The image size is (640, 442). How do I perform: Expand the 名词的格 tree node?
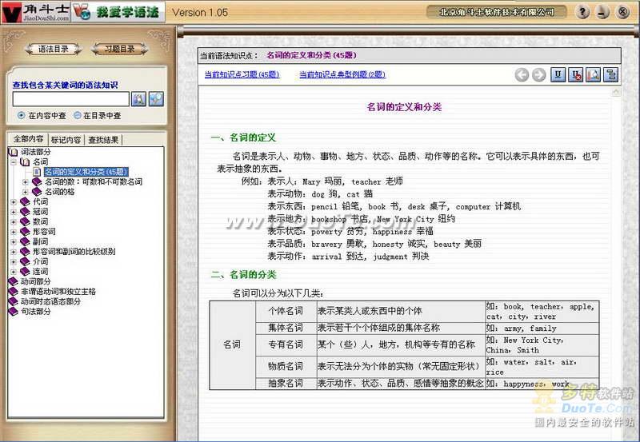click(25, 192)
